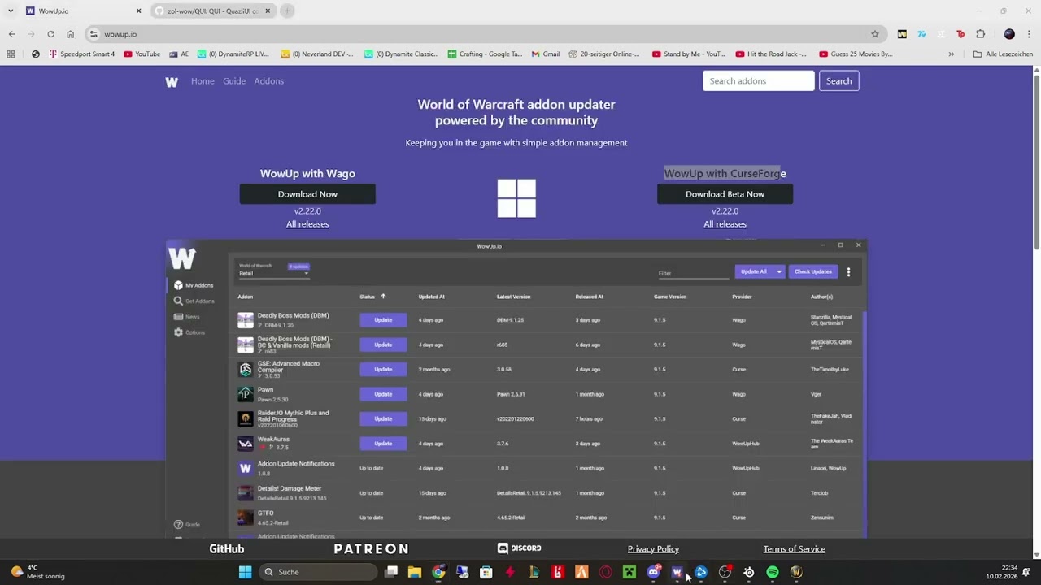1041x585 pixels.
Task: Bookmark this page with the star icon
Action: (875, 34)
